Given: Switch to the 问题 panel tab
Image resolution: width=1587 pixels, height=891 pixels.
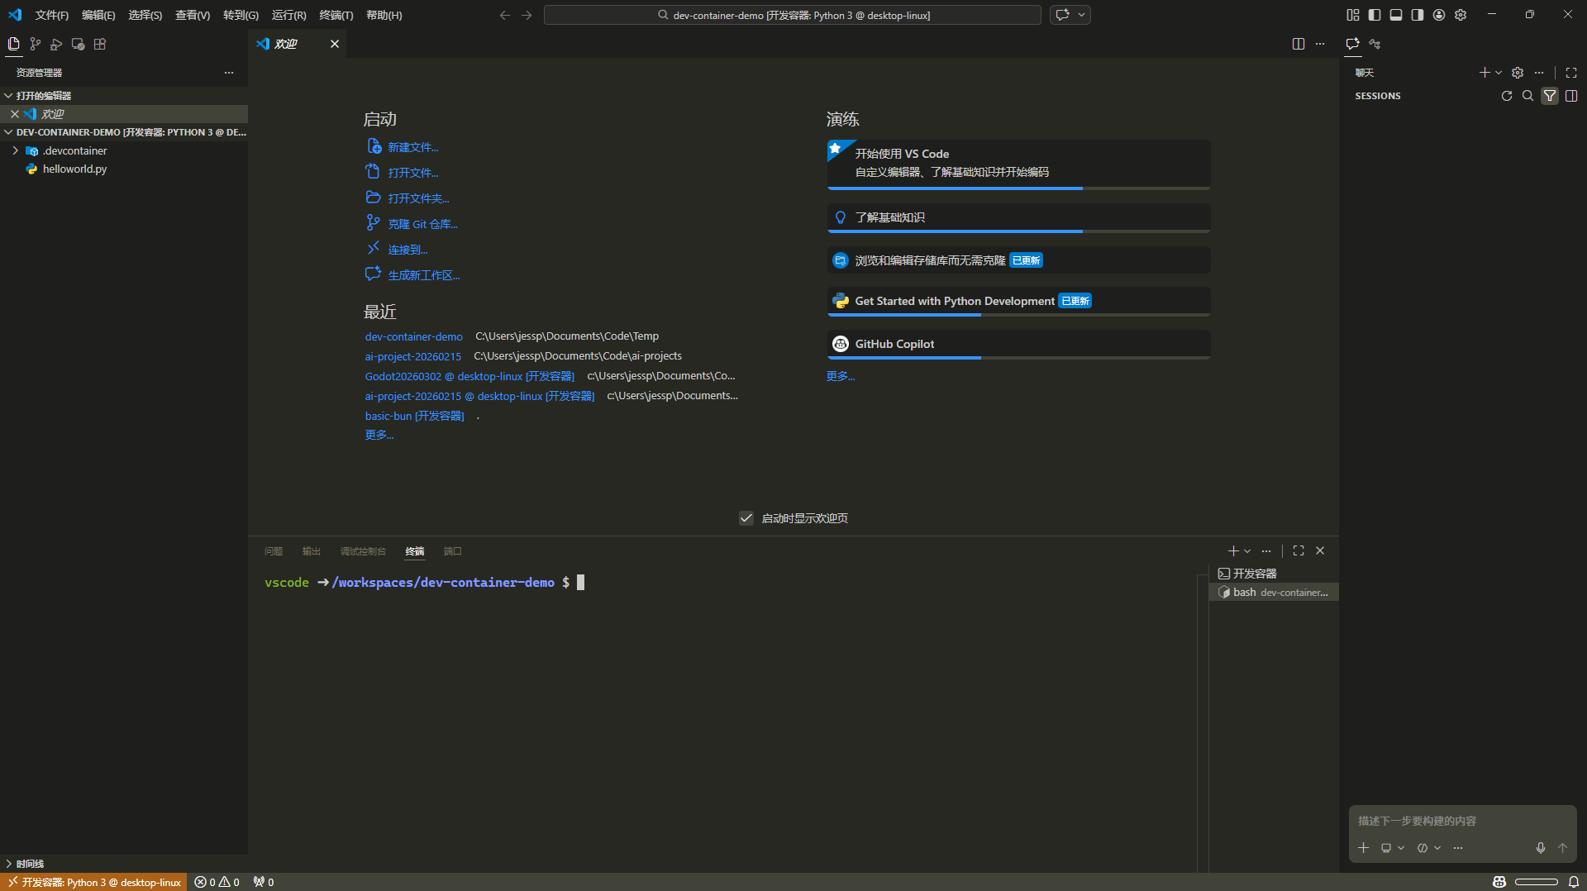Looking at the screenshot, I should point(274,551).
